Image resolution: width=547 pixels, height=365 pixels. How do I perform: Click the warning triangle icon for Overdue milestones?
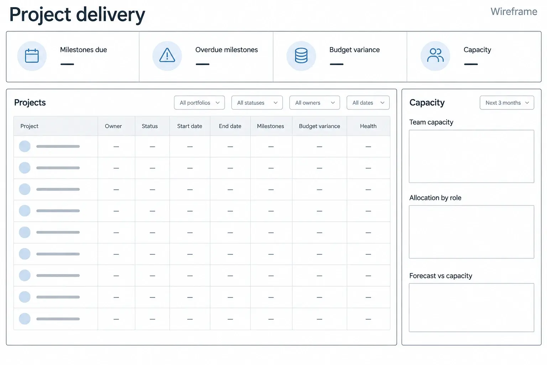point(167,56)
